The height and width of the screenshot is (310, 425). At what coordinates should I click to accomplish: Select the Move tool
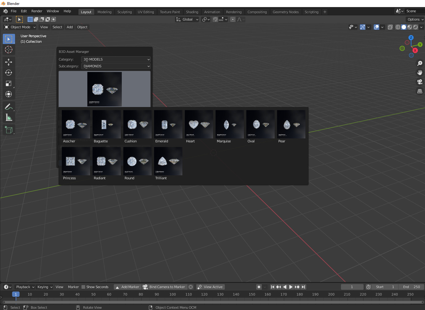click(9, 62)
